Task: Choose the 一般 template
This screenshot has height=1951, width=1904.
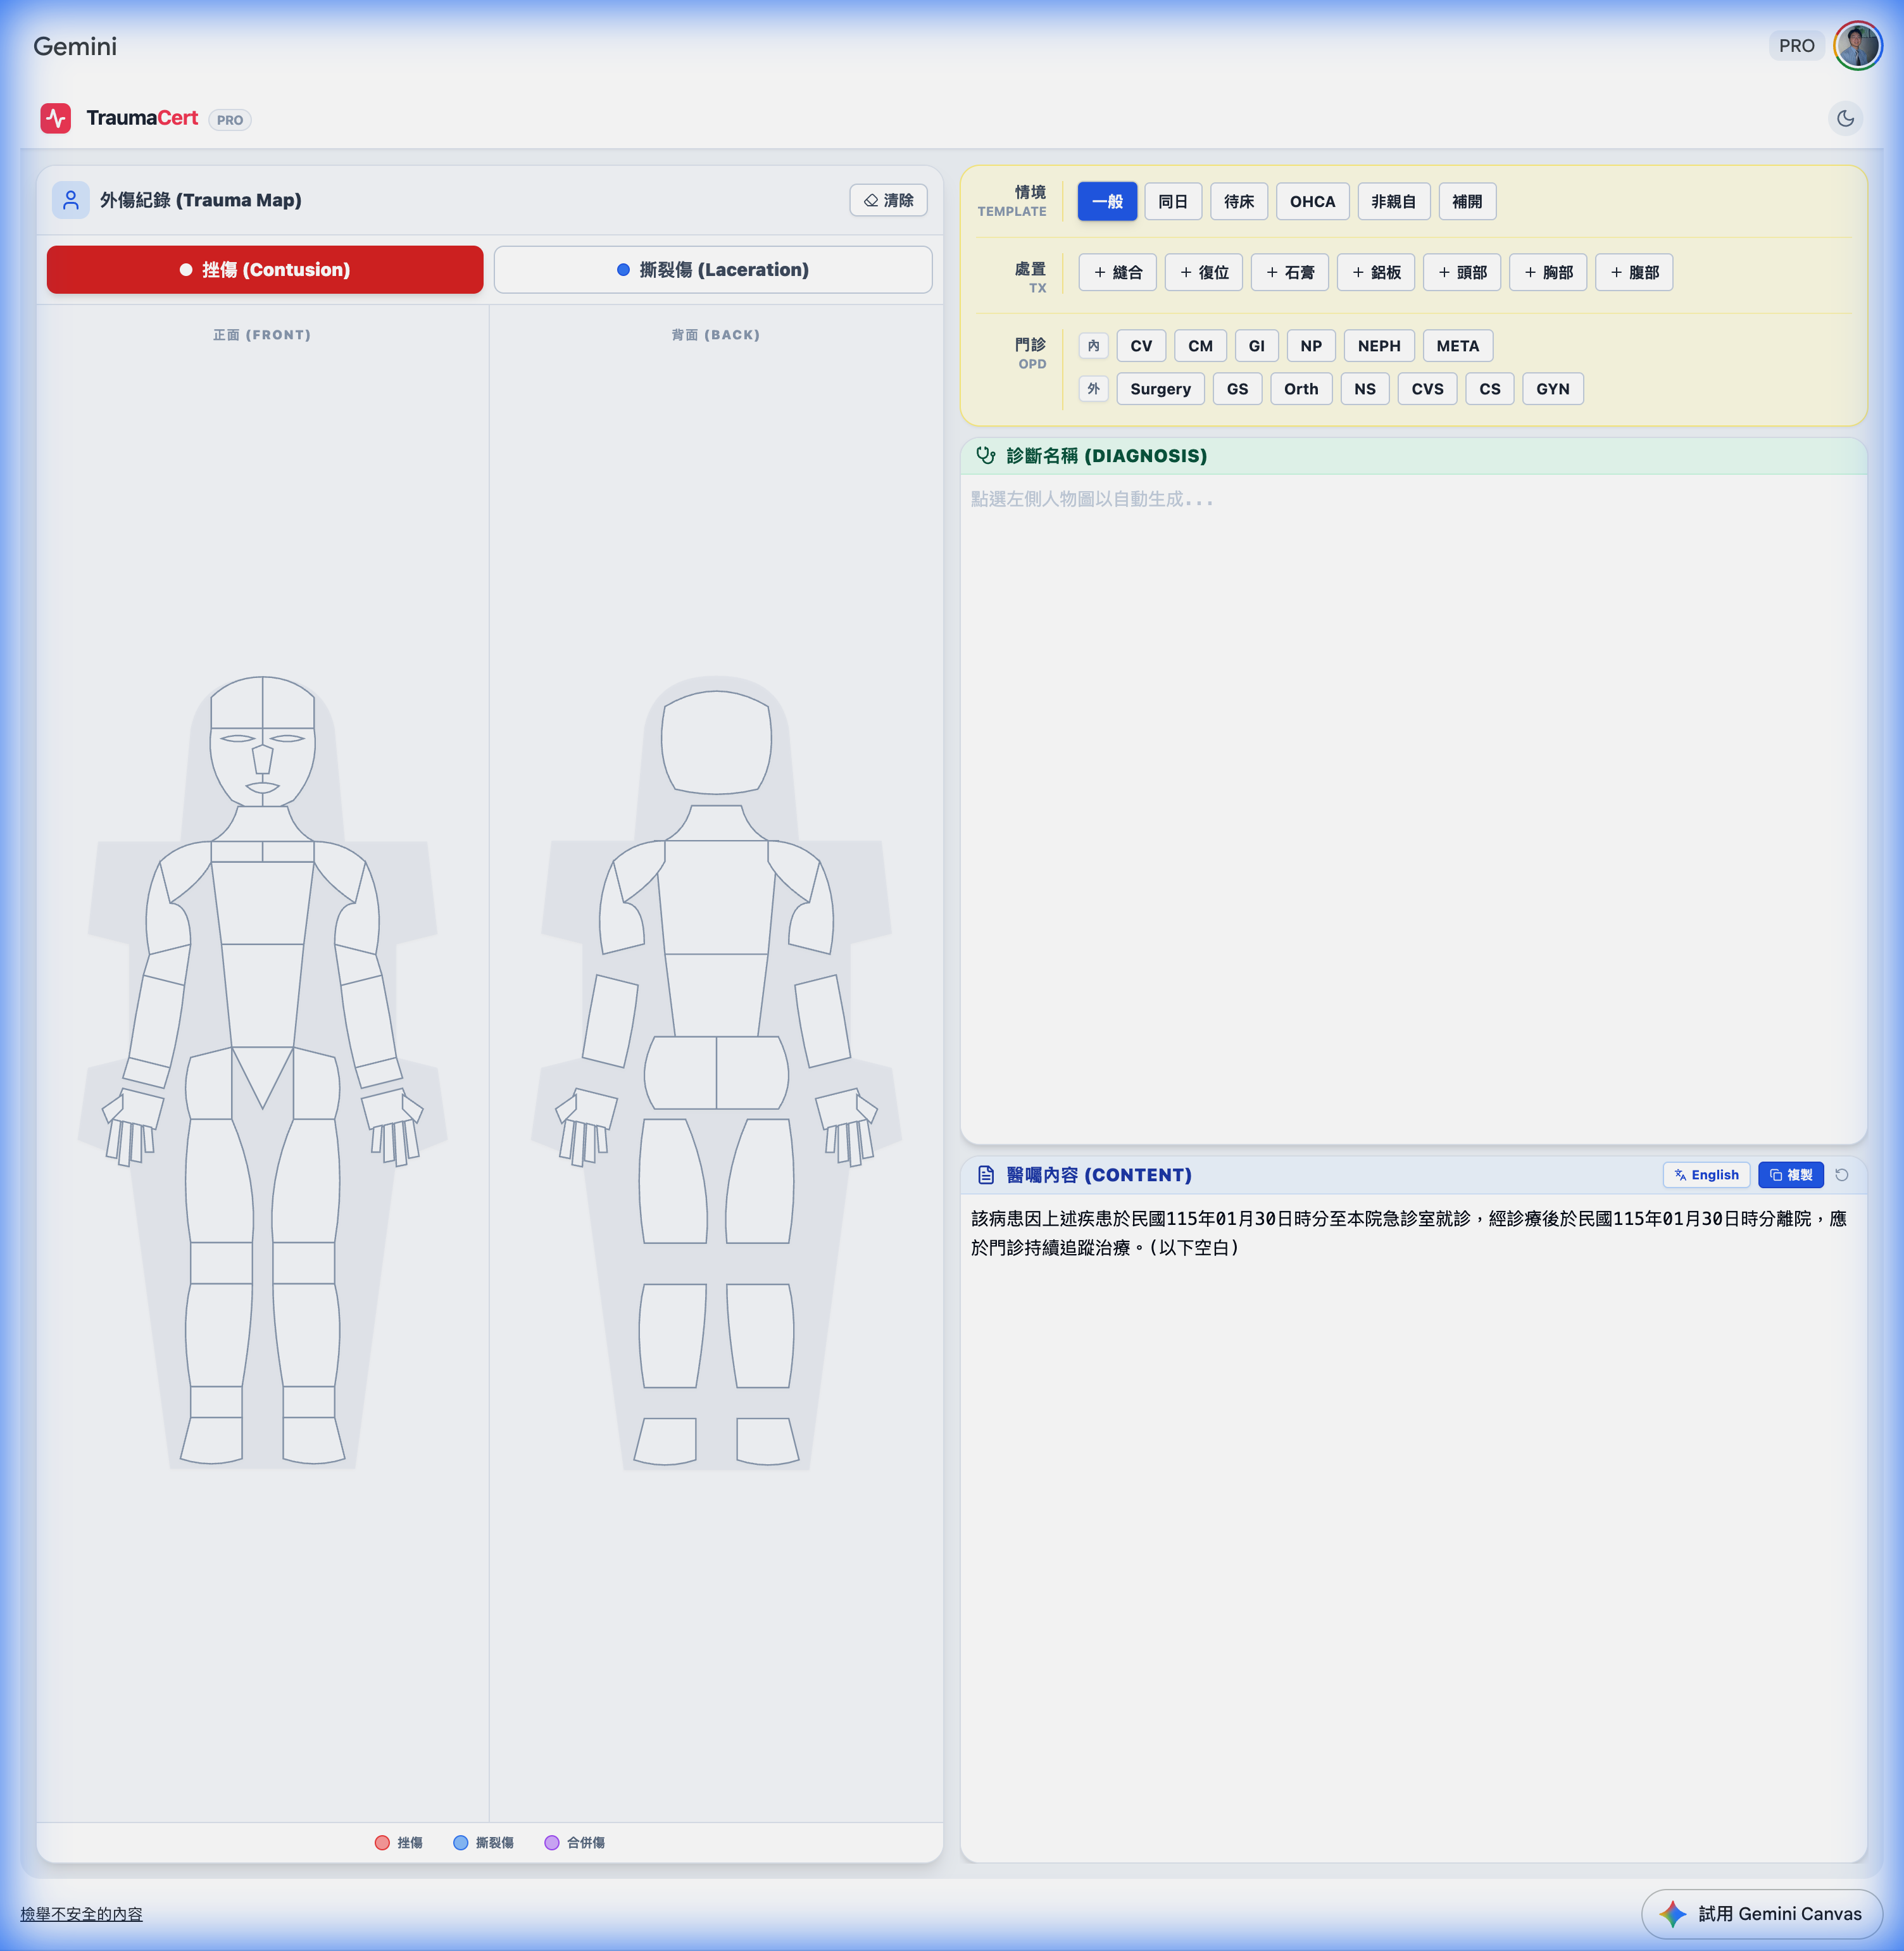Action: point(1107,202)
